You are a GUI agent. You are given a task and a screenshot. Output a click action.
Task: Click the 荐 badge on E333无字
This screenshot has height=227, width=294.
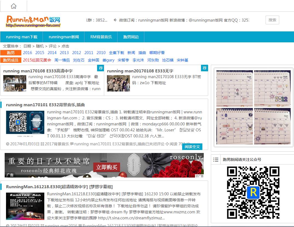tap(205, 68)
